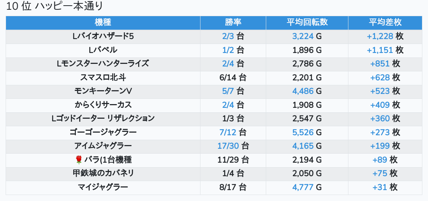
Task: Click the 5,526 G average spins value
Action: [x=303, y=132]
